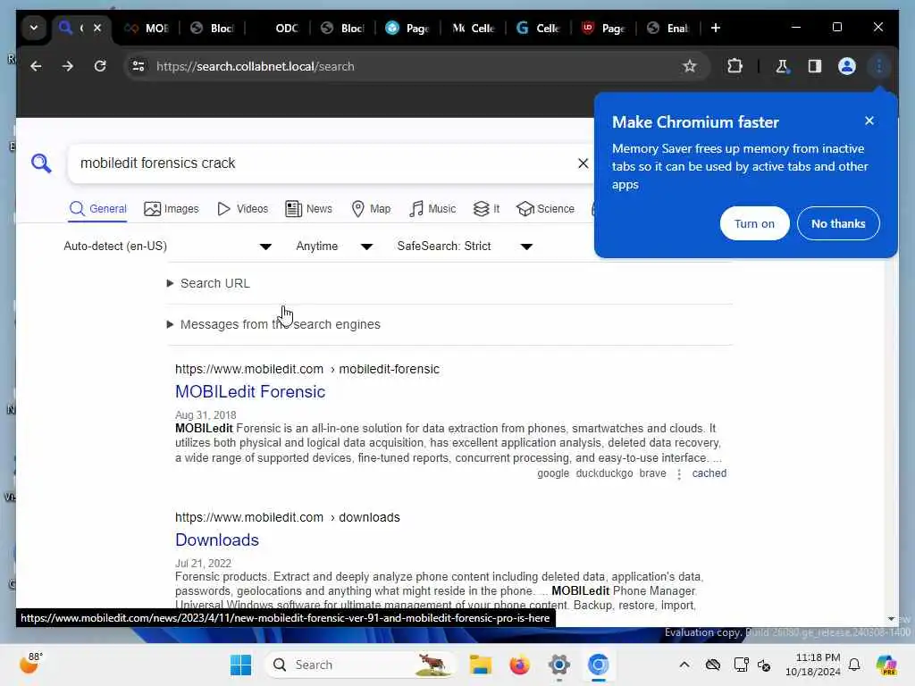The image size is (915, 686).
Task: Click the duckduckgo engine link
Action: [x=604, y=473]
